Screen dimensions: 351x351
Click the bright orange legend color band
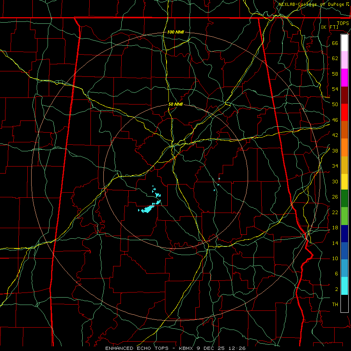pyautogui.click(x=344, y=147)
